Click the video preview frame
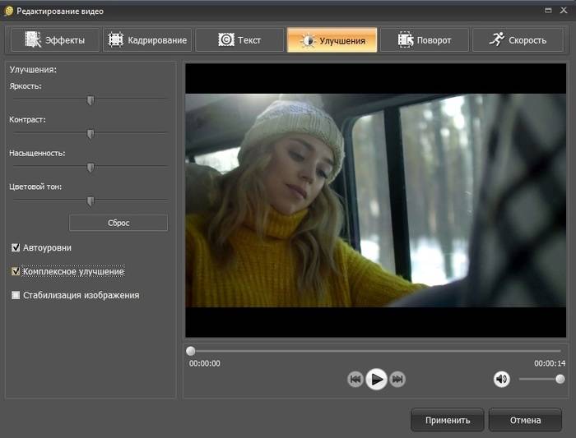Image resolution: width=576 pixels, height=438 pixels. pyautogui.click(x=375, y=201)
